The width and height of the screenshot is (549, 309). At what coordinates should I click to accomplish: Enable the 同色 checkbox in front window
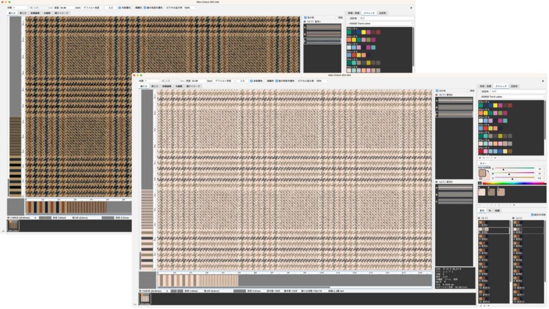(468, 90)
